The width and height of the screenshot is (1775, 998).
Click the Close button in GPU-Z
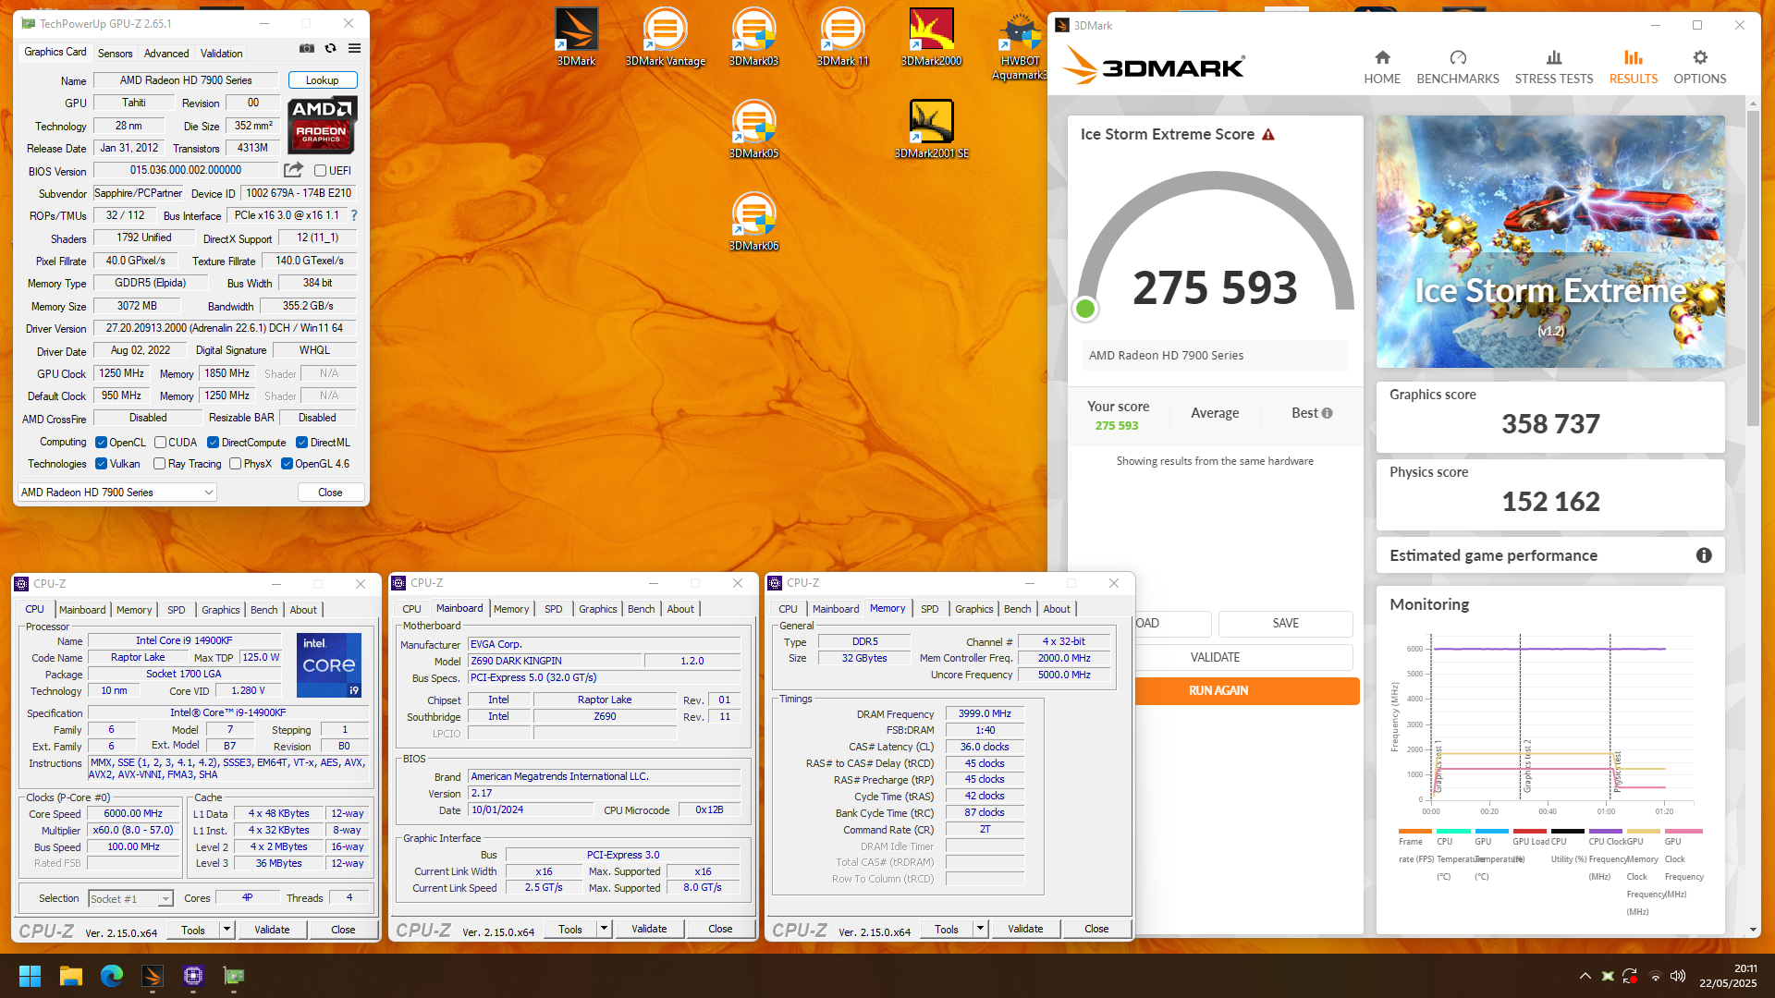click(330, 493)
